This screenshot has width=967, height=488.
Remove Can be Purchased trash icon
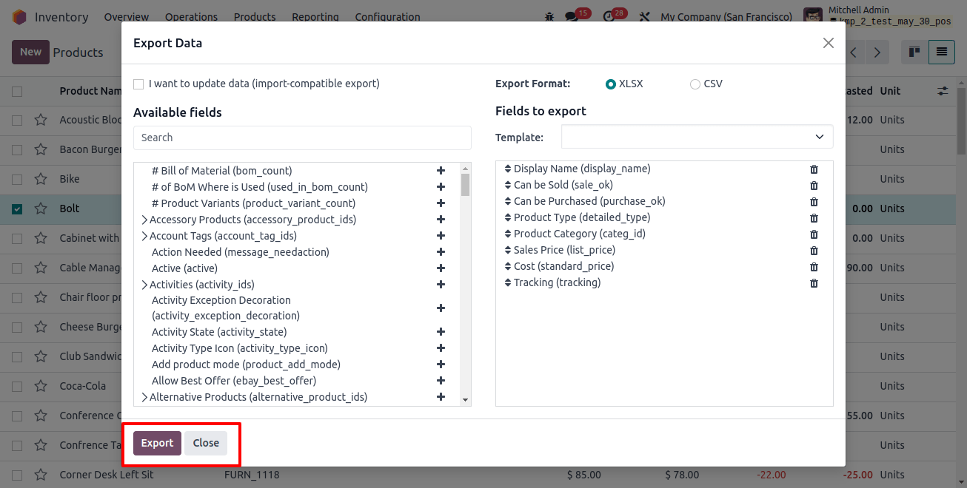click(814, 202)
